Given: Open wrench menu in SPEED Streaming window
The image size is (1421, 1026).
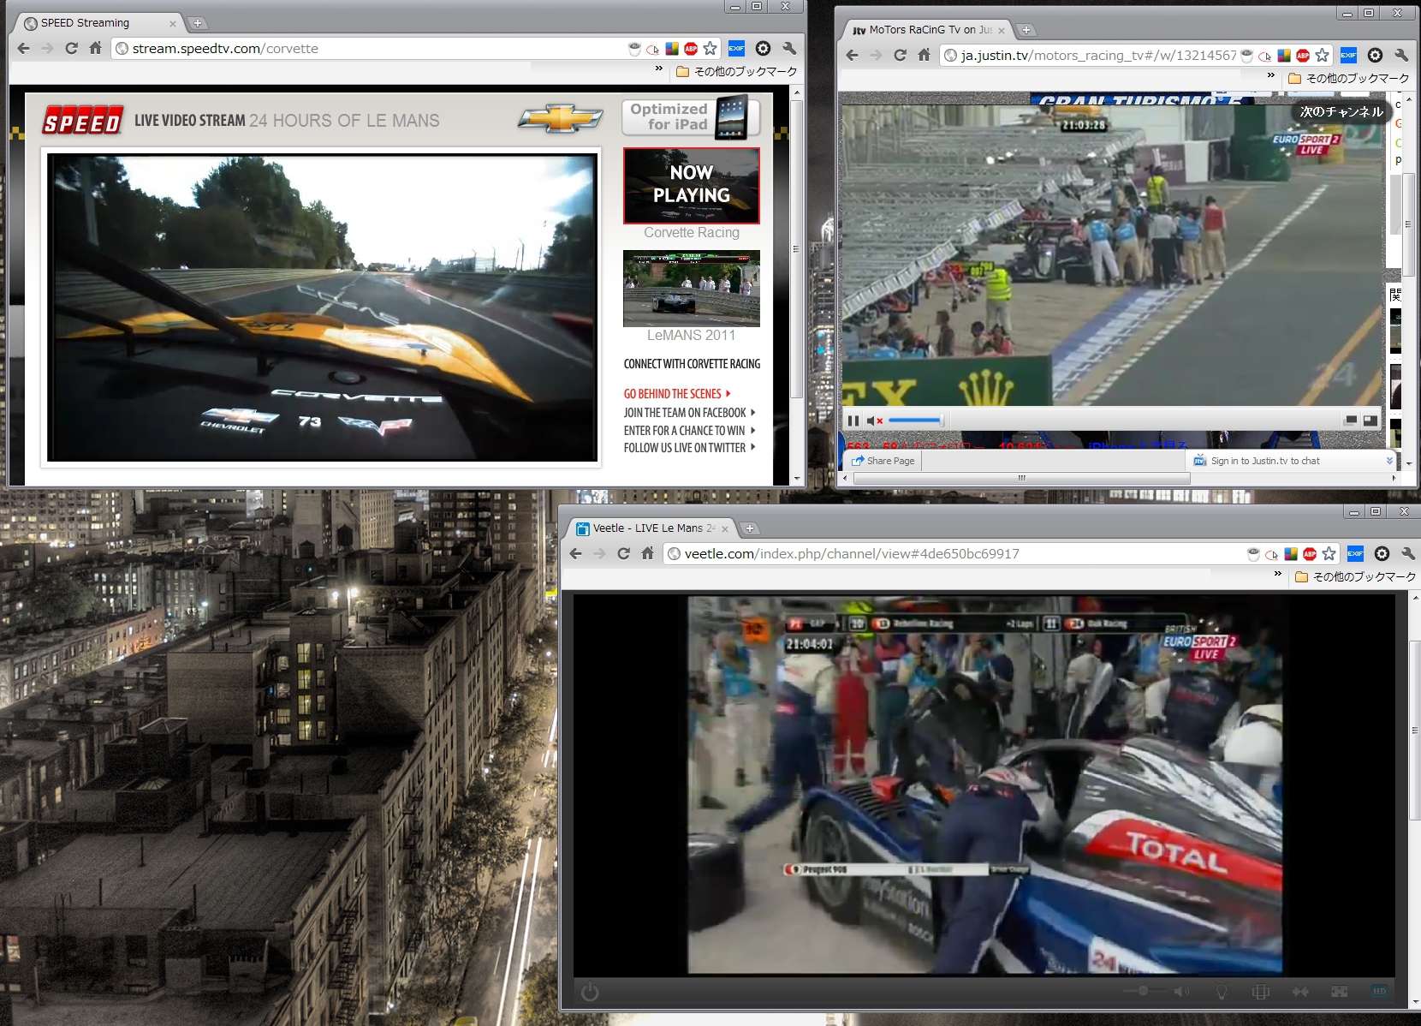Looking at the screenshot, I should [x=789, y=49].
